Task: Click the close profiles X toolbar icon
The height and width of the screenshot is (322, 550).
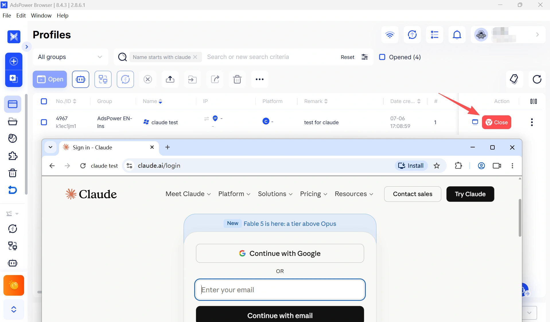Action: 148,79
